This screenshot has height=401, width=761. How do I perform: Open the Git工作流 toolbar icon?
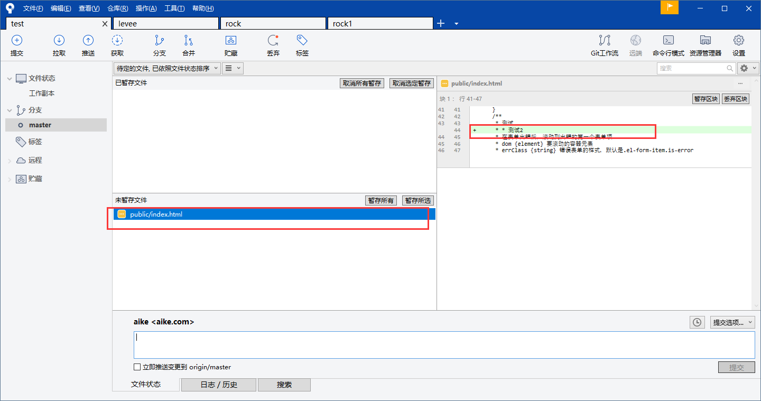605,41
